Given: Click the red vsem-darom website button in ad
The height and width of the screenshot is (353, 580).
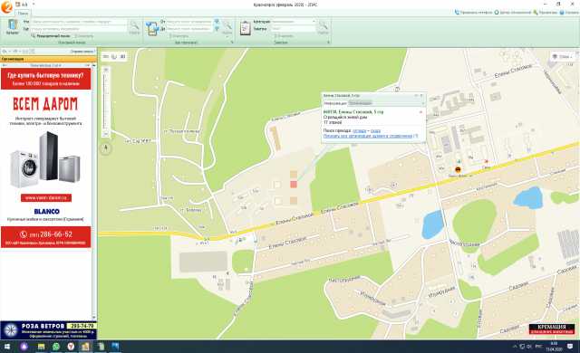Looking at the screenshot, I should 46,198.
